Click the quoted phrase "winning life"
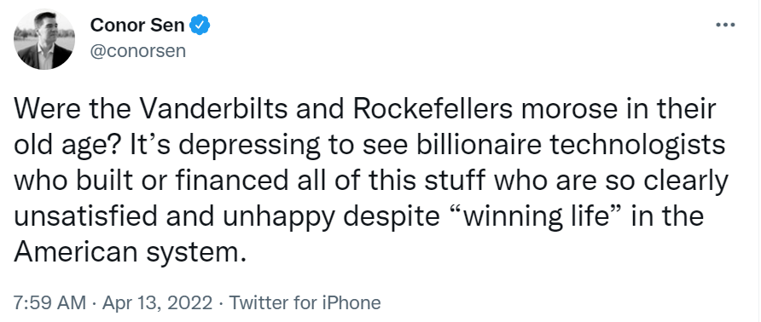This screenshot has width=761, height=322. (x=538, y=216)
